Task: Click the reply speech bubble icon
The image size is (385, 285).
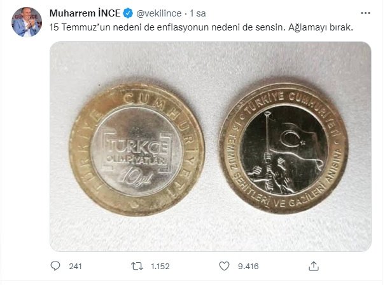Action: click(x=55, y=267)
